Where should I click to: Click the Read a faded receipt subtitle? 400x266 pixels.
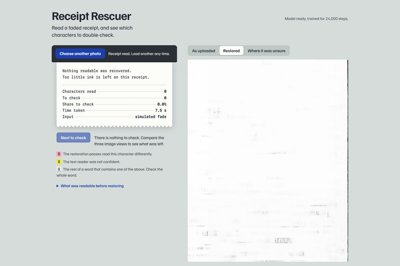point(92,31)
